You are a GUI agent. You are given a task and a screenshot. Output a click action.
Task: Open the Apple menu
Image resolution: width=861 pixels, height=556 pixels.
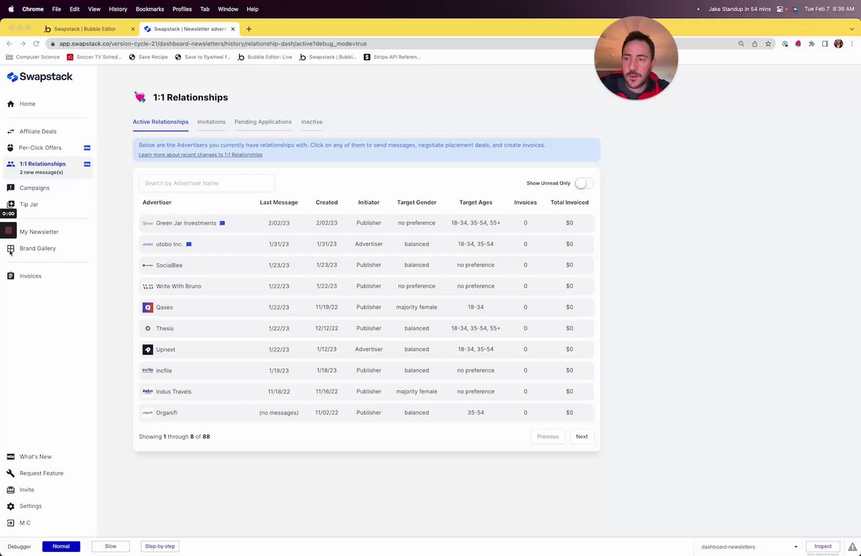11,9
